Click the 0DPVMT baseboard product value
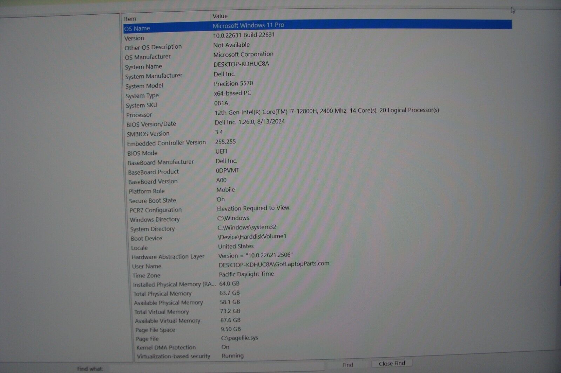 [x=228, y=170]
